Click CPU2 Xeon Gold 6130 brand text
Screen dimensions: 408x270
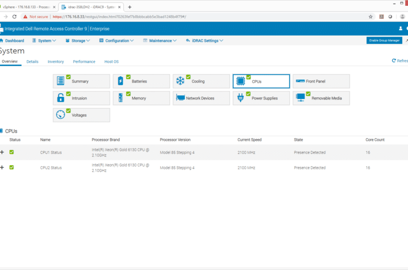pos(120,167)
